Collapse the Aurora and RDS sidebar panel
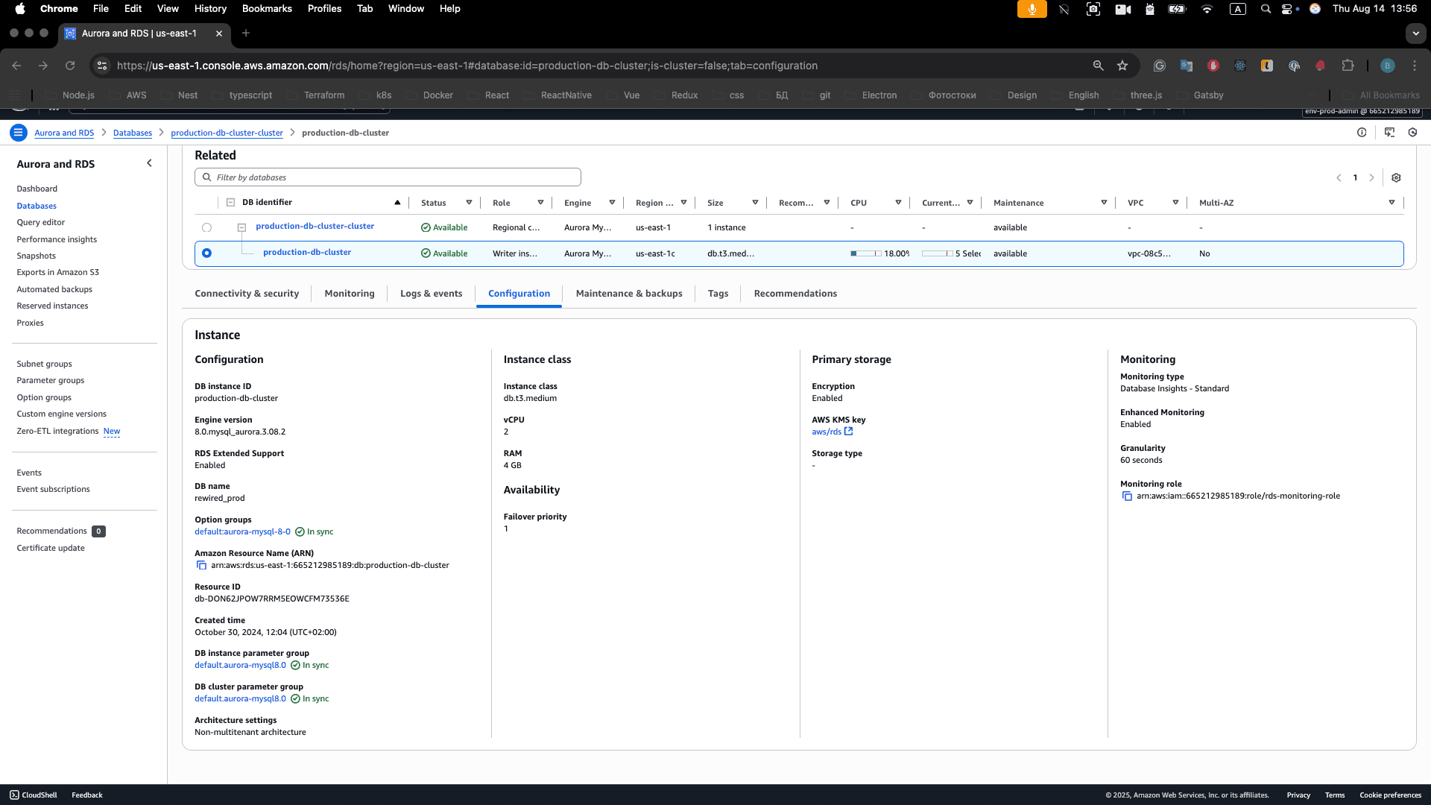Image resolution: width=1431 pixels, height=805 pixels. click(149, 162)
